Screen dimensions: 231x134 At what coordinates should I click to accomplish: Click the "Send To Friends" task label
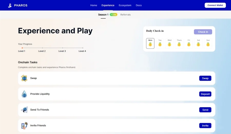(x=40, y=110)
